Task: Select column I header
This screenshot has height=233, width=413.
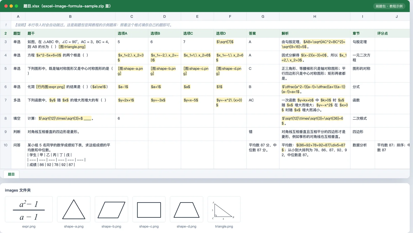Action: (362, 16)
